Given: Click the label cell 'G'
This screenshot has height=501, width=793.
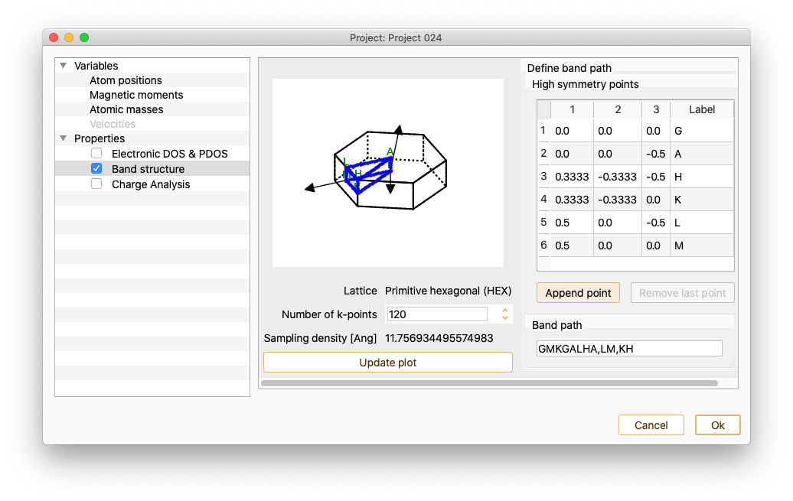Looking at the screenshot, I should [702, 131].
